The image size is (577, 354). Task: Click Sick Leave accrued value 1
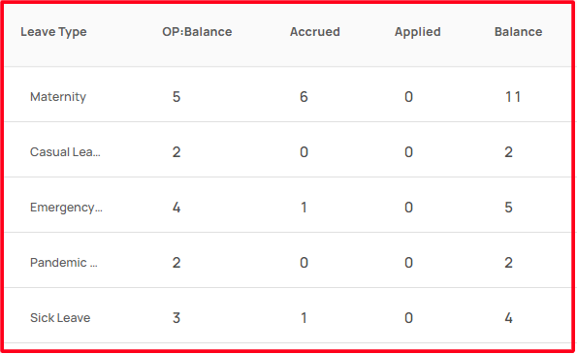point(304,317)
